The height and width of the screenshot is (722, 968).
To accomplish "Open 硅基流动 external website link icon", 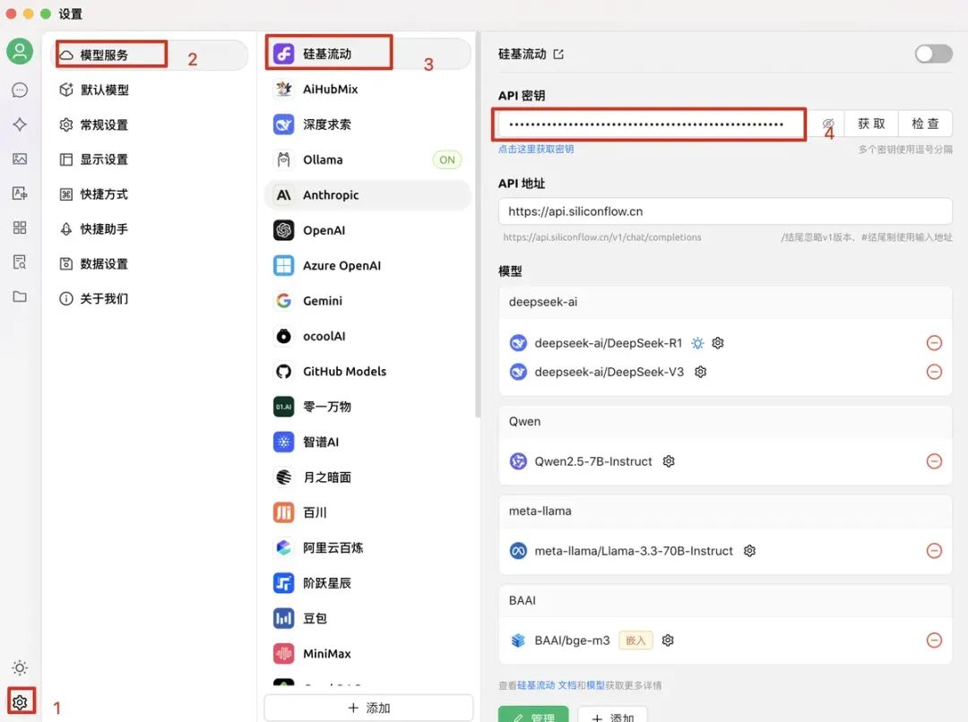I will [558, 55].
